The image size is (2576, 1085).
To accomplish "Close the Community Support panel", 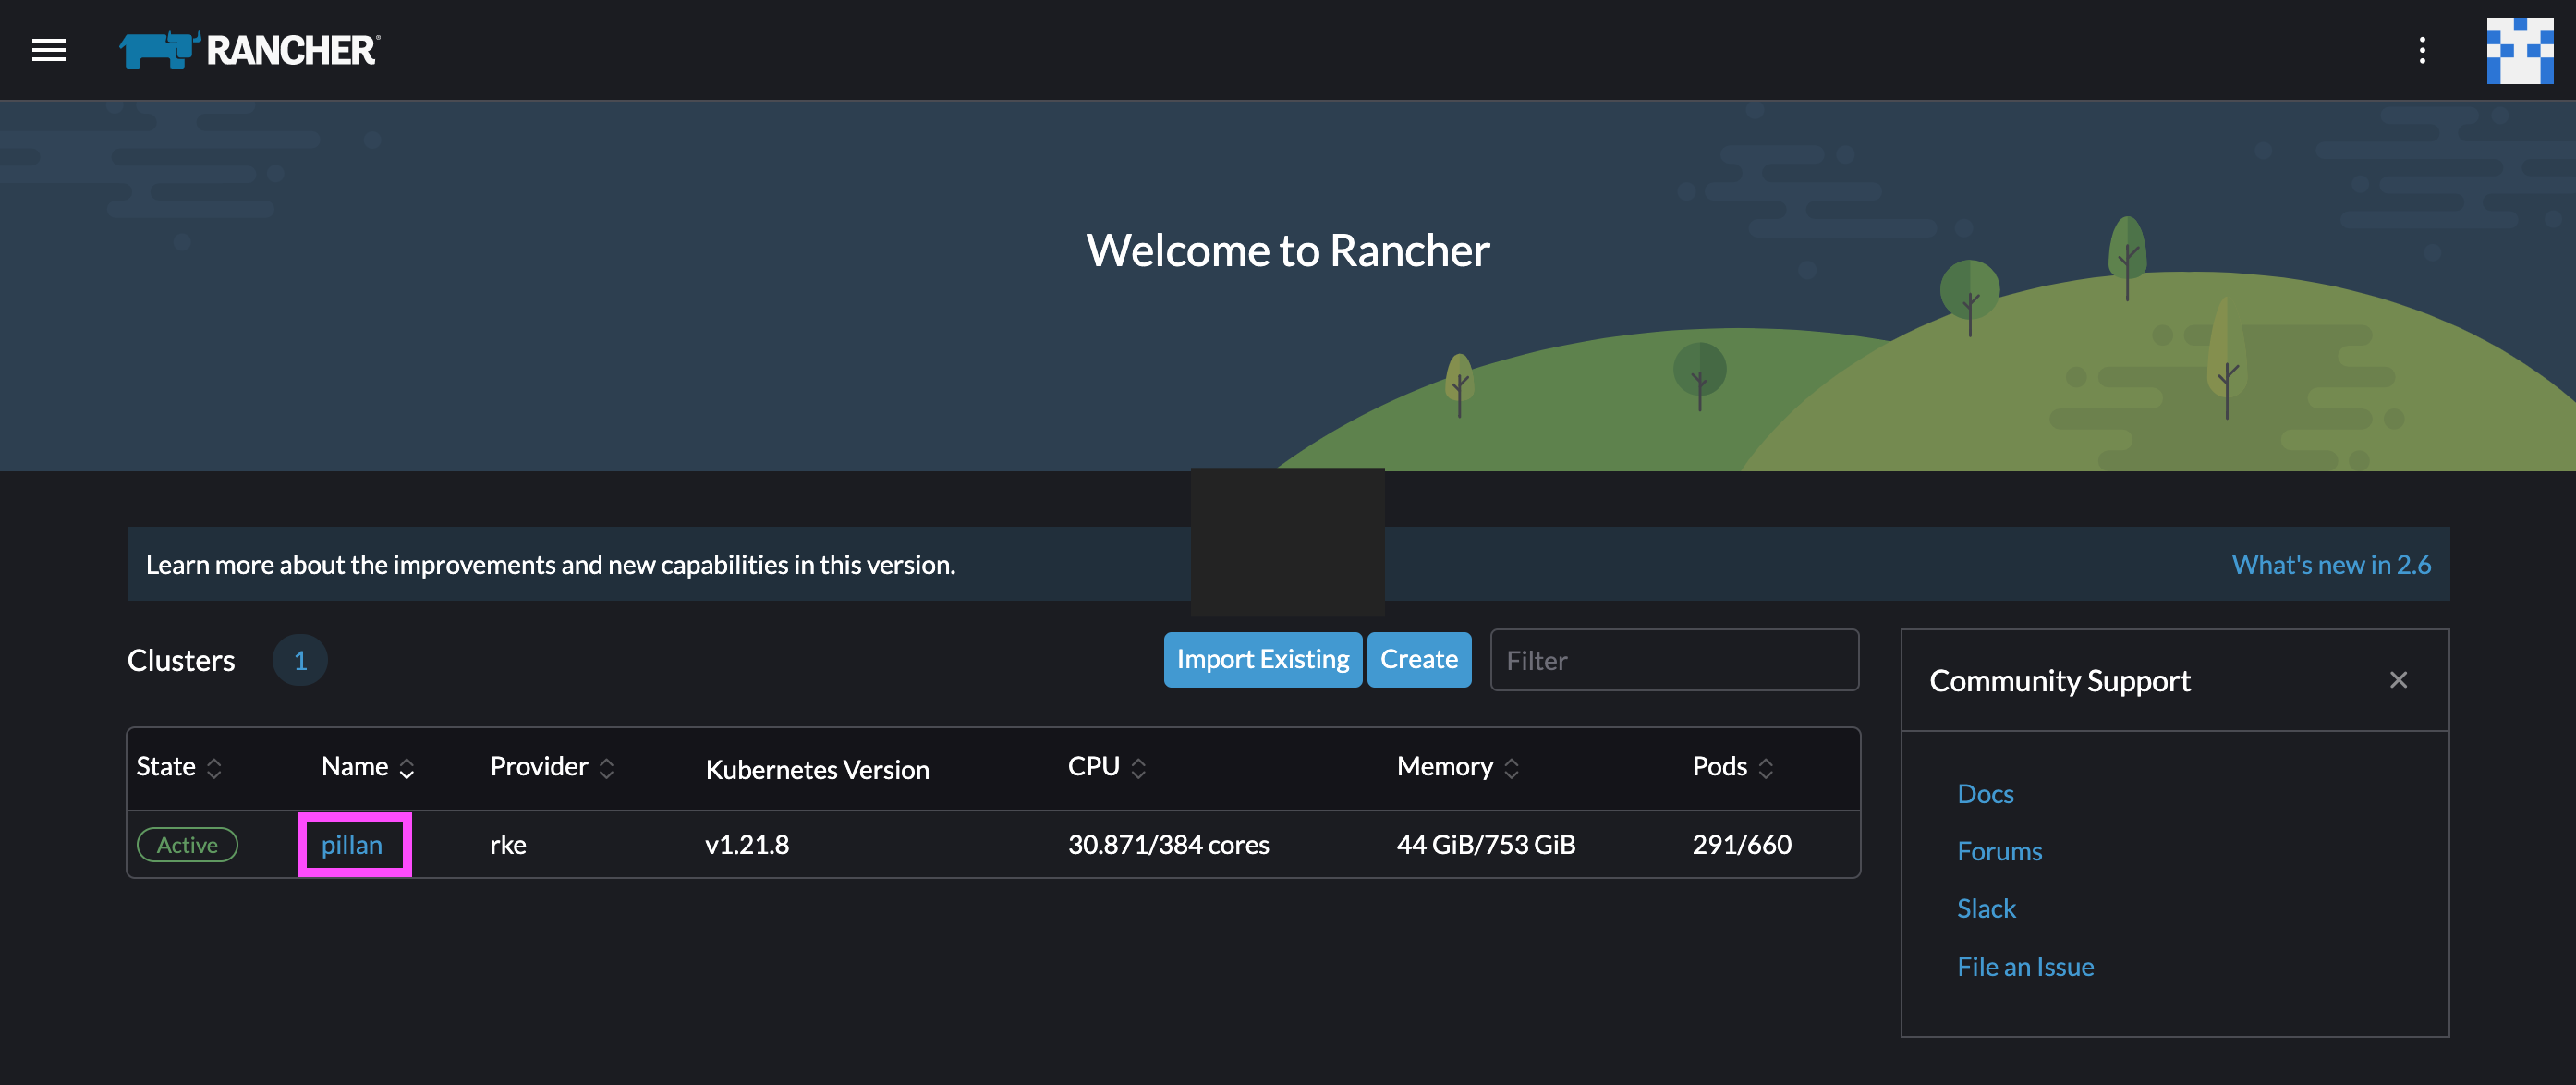I will (2398, 680).
